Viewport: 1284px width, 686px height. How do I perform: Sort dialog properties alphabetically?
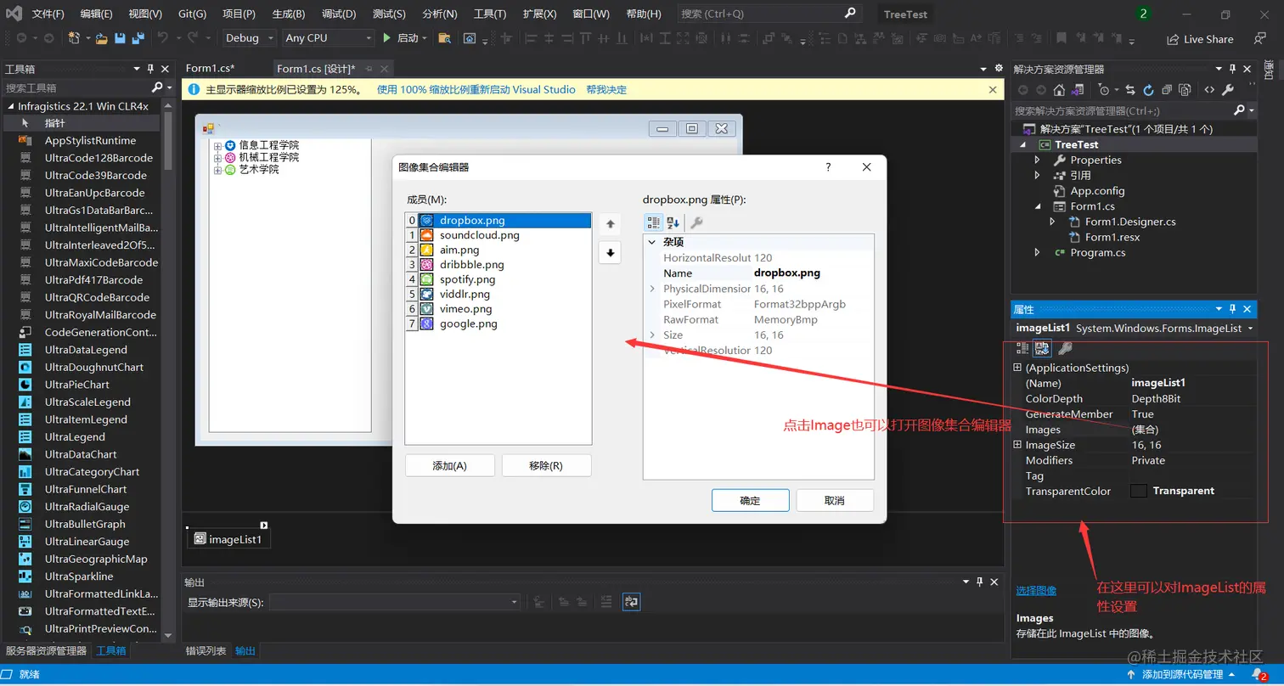(673, 222)
